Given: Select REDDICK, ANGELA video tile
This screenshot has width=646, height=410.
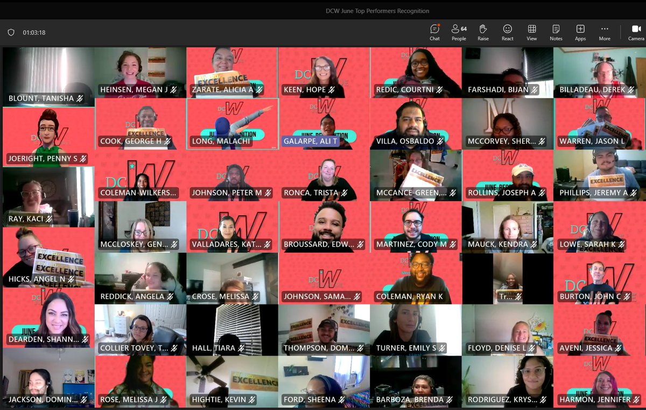Looking at the screenshot, I should (x=140, y=279).
